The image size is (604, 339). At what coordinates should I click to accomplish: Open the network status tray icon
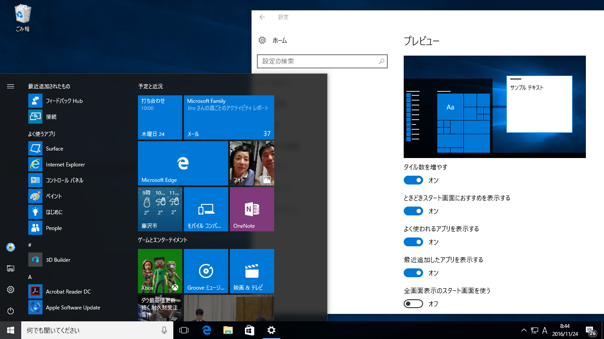pos(534,330)
